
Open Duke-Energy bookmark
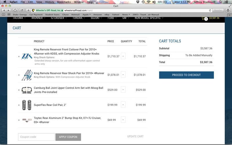click(20, 15)
